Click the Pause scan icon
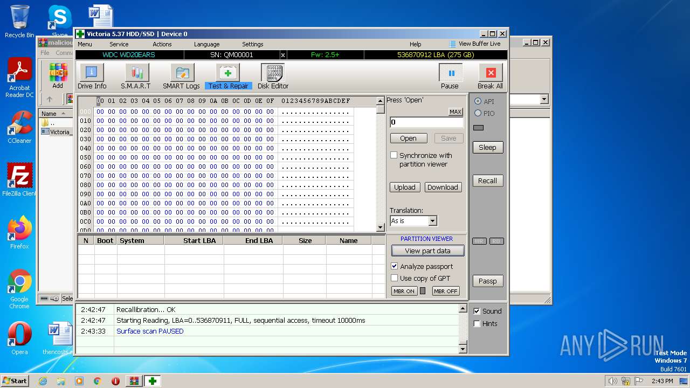 pos(451,73)
